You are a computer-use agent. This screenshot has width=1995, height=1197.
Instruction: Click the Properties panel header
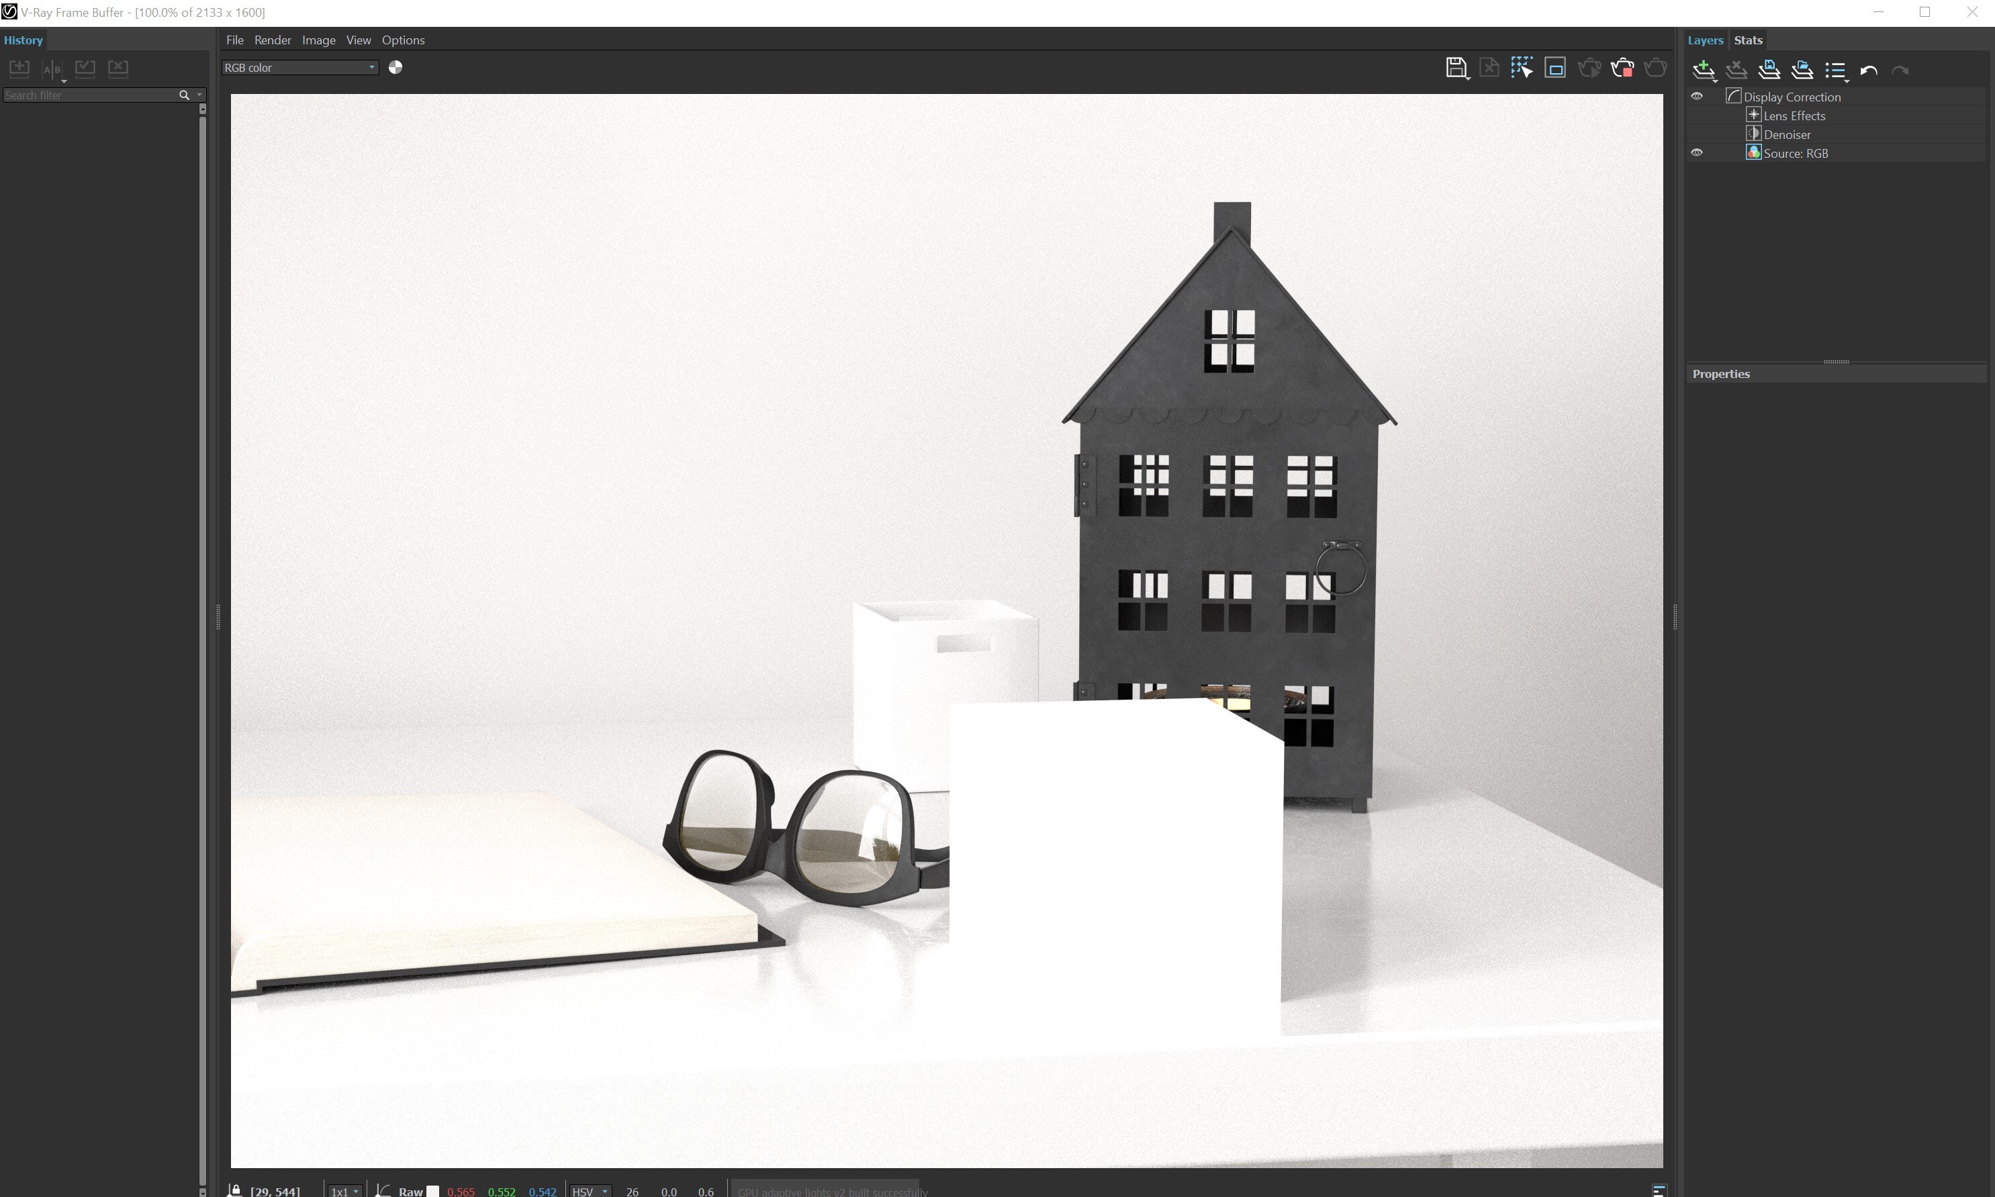coord(1836,373)
